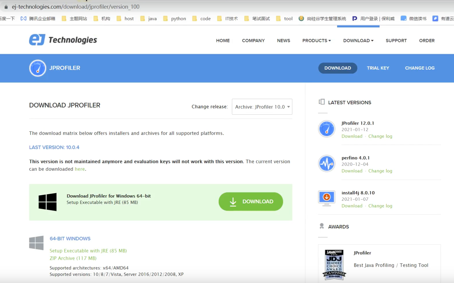Click the black Windows logo in download box

point(47,202)
